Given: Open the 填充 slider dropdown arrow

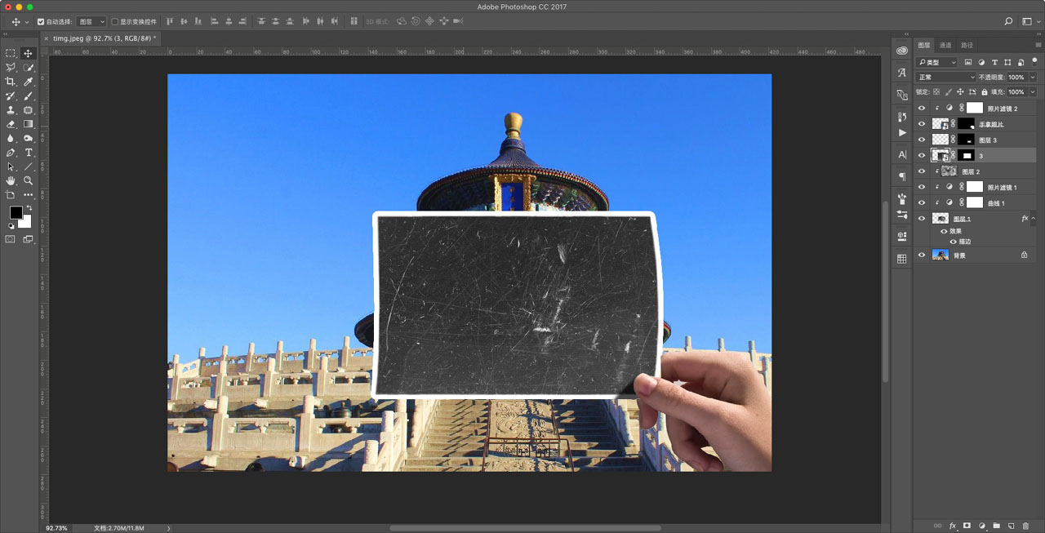Looking at the screenshot, I should [x=1033, y=92].
